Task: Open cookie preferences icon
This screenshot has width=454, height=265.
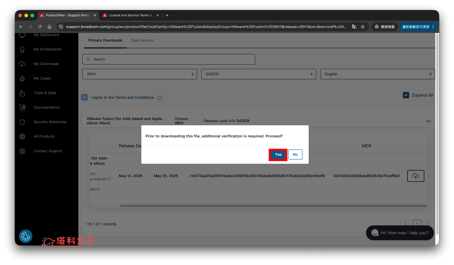Action: click(26, 236)
